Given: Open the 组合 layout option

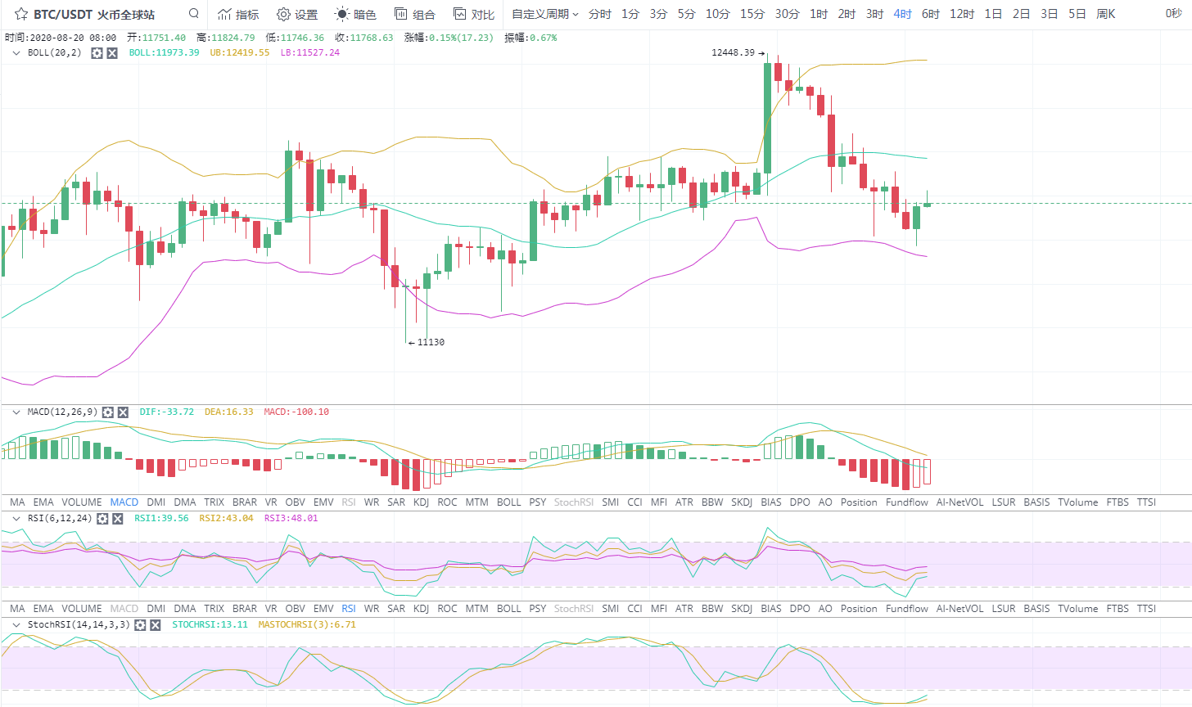Looking at the screenshot, I should [x=415, y=14].
